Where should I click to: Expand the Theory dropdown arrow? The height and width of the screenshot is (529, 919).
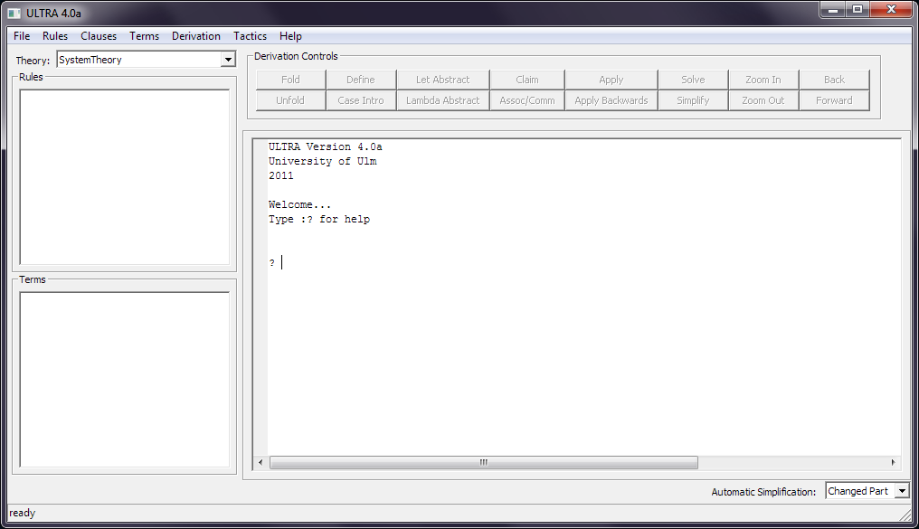pyautogui.click(x=228, y=60)
